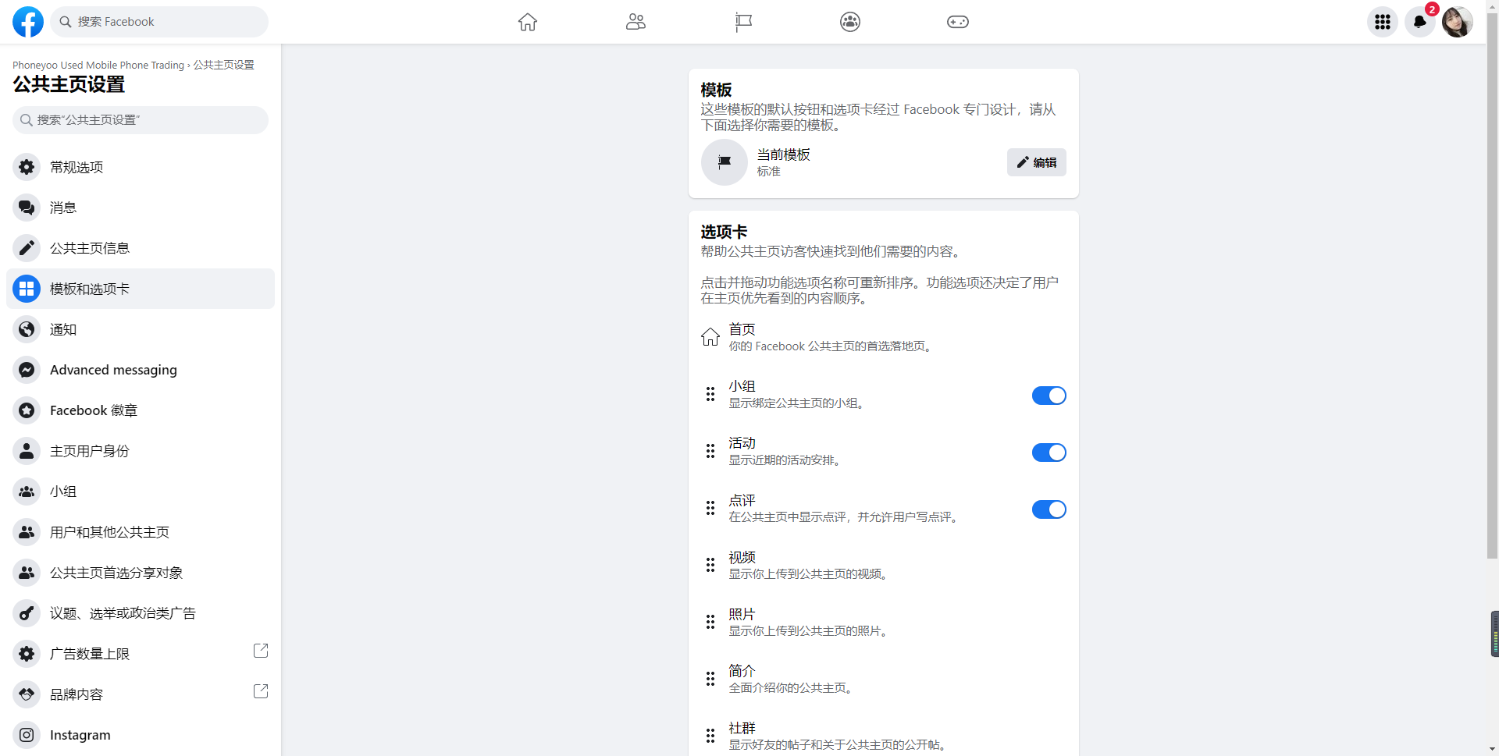Turn off the 活动 toggle

pyautogui.click(x=1049, y=453)
